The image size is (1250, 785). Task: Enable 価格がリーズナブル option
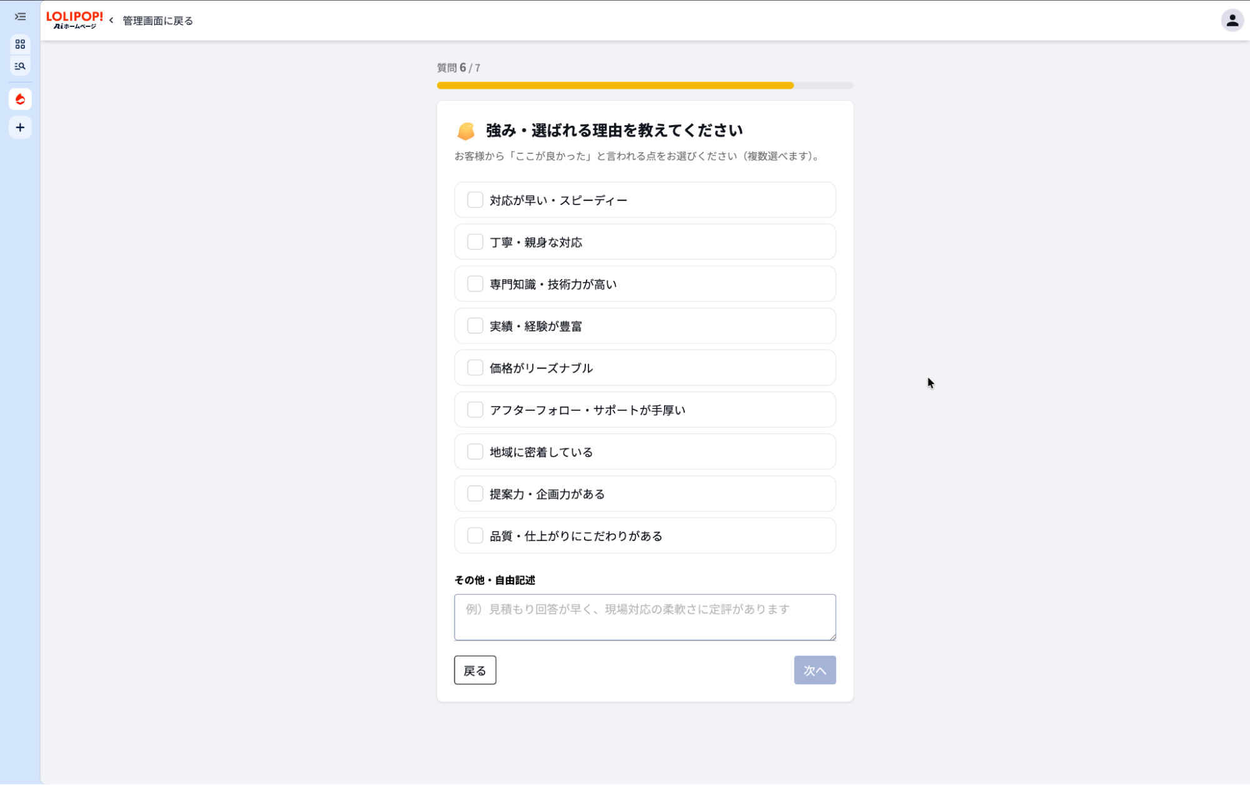point(645,368)
